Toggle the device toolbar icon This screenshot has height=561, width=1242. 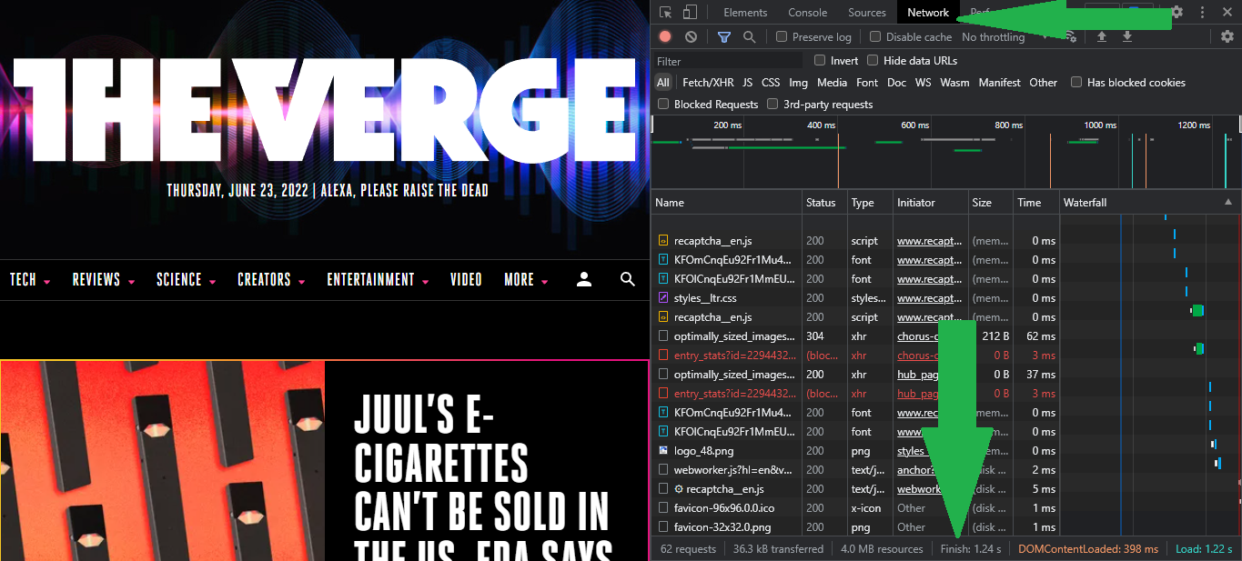[690, 13]
